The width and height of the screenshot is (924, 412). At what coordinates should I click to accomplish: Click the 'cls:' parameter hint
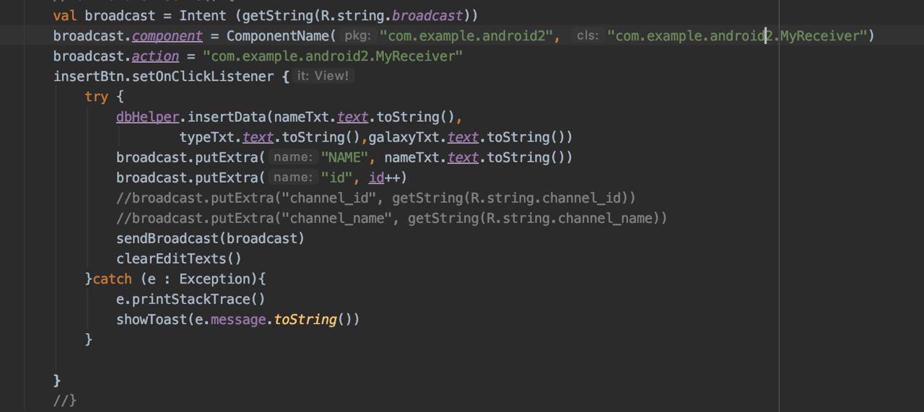click(588, 35)
